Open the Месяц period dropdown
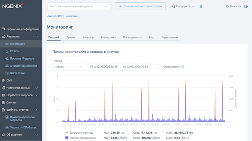 [x=69, y=67]
